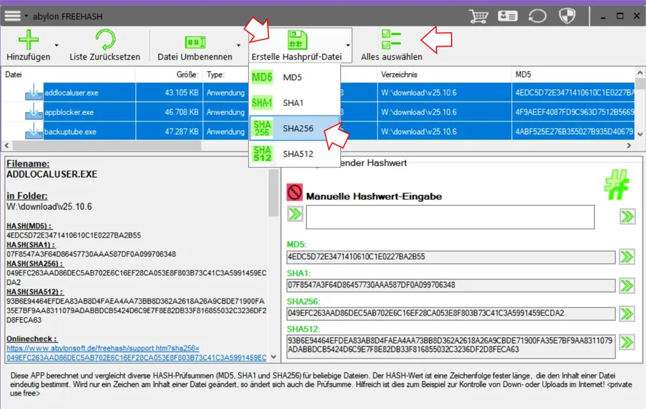Select the appblocker.exe row
This screenshot has width=646, height=409.
tap(318, 112)
